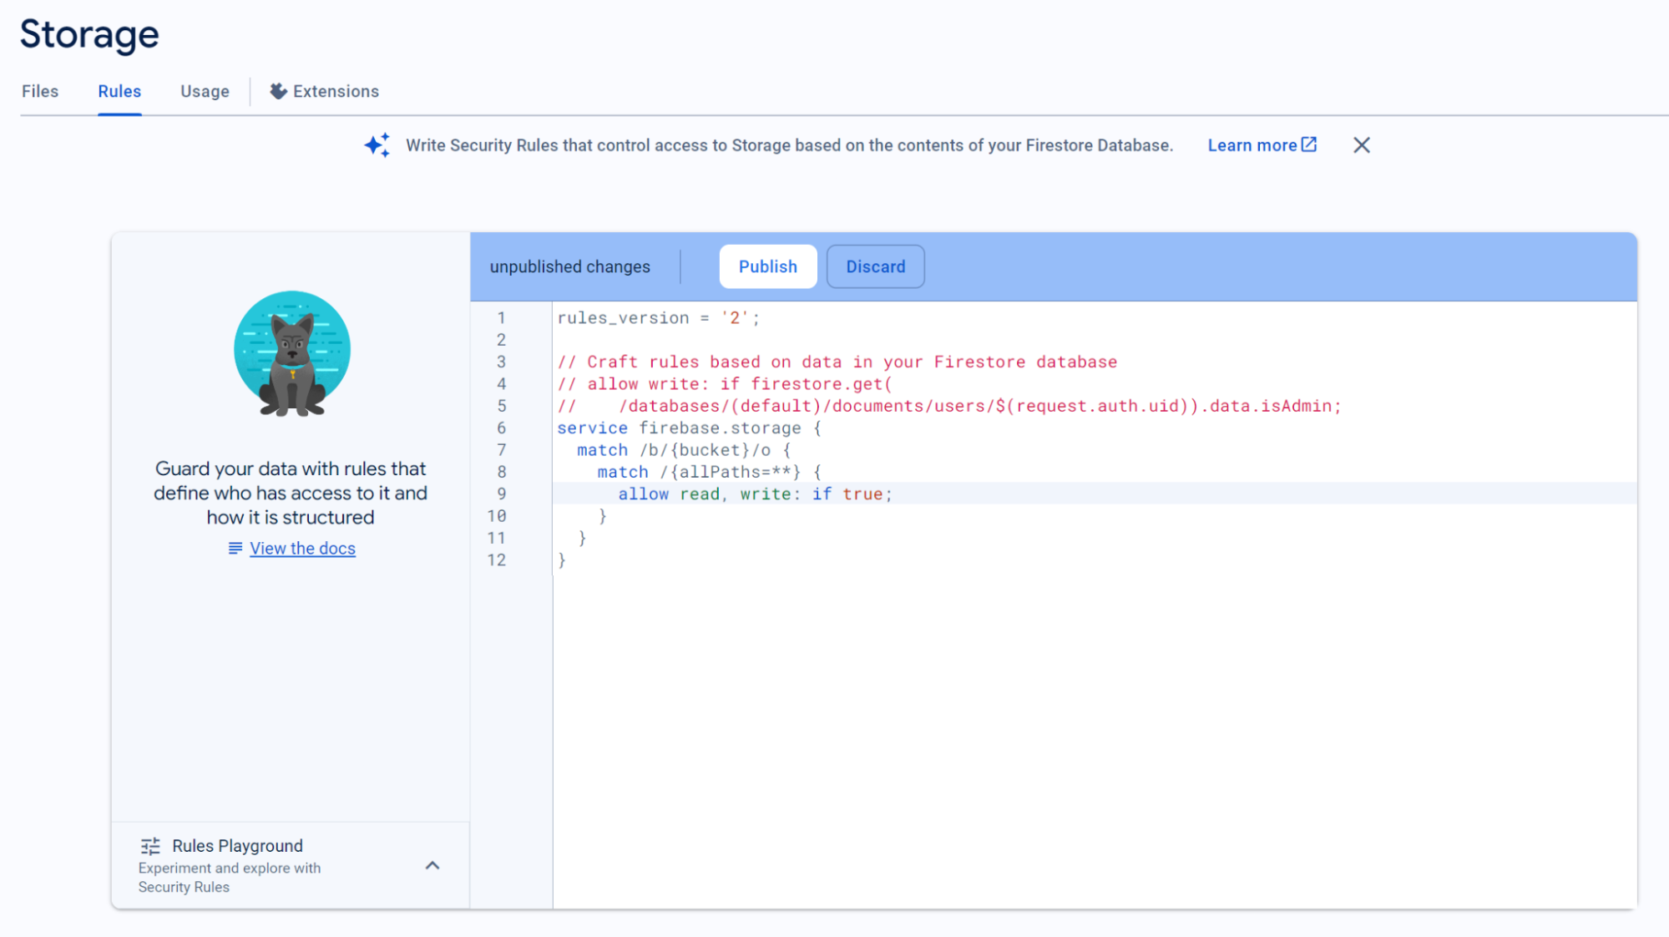
Task: Open the Learn more link
Action: (x=1252, y=144)
